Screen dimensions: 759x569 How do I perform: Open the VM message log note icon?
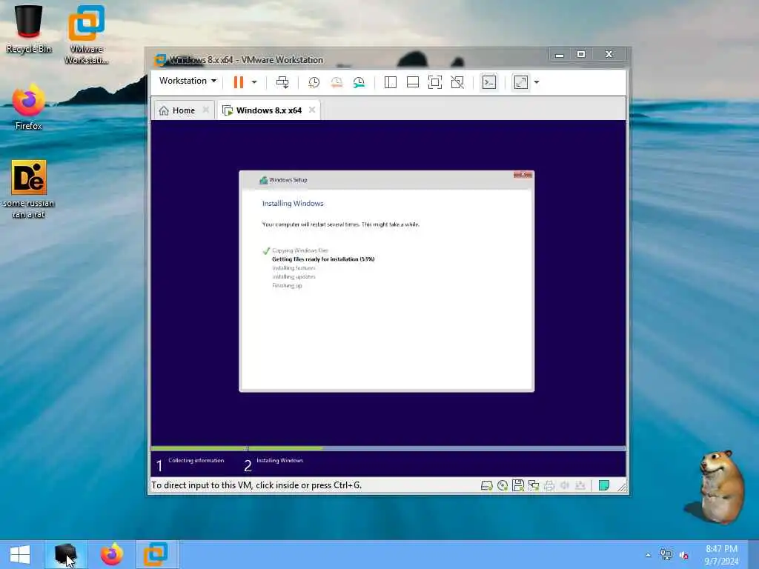(603, 485)
